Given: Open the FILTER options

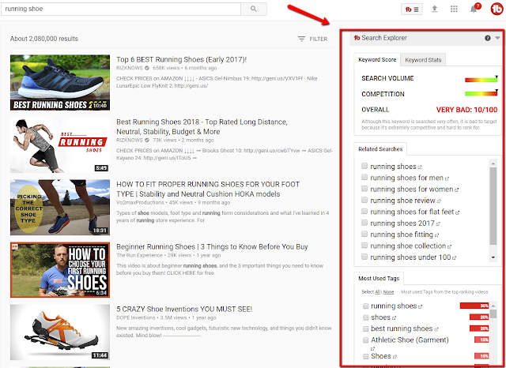Looking at the screenshot, I should tap(313, 39).
